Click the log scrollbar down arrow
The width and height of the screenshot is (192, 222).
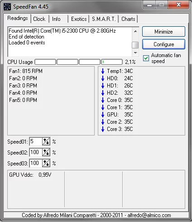(x=135, y=53)
